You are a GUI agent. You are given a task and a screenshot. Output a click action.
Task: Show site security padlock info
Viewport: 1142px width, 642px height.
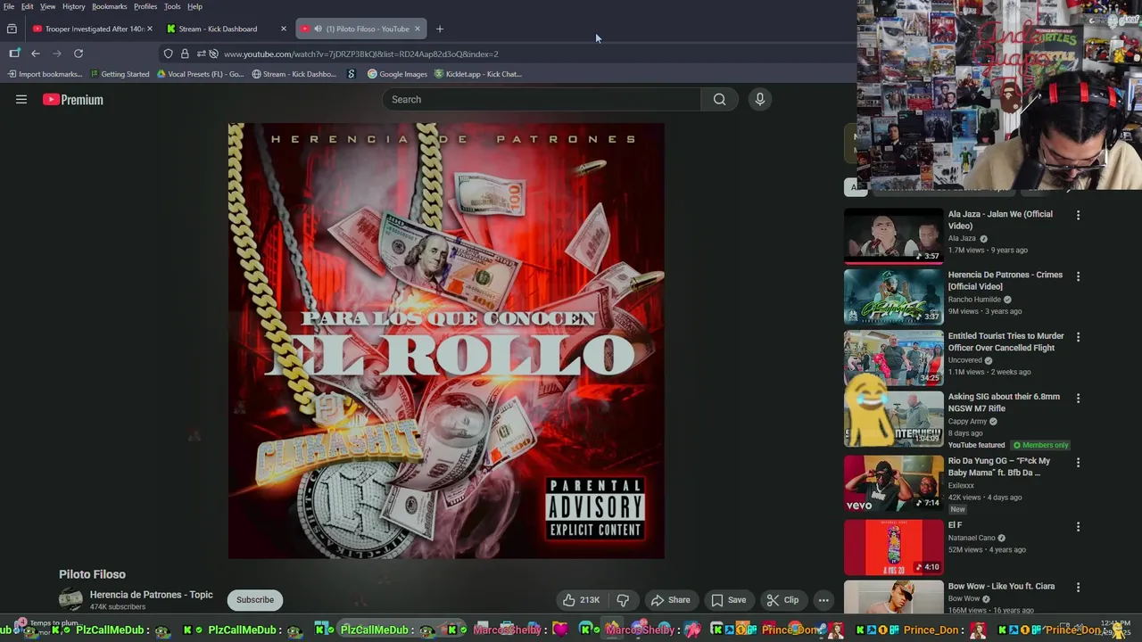point(185,53)
